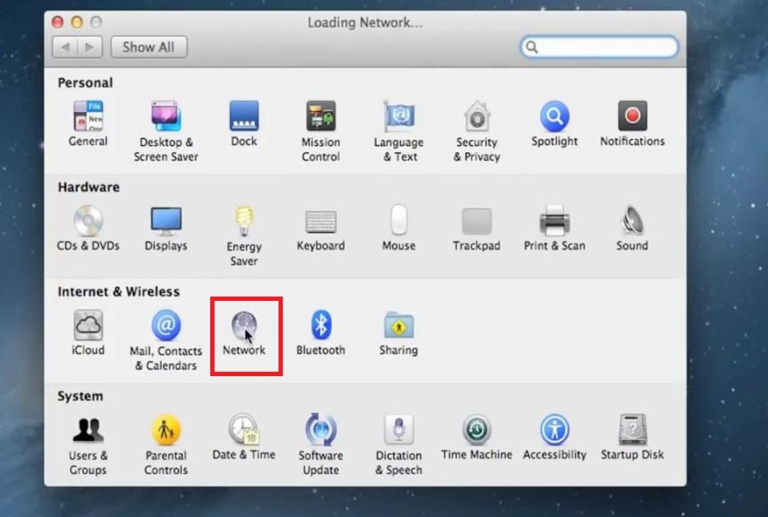768x517 pixels.
Task: Click the Show All button
Action: (148, 47)
